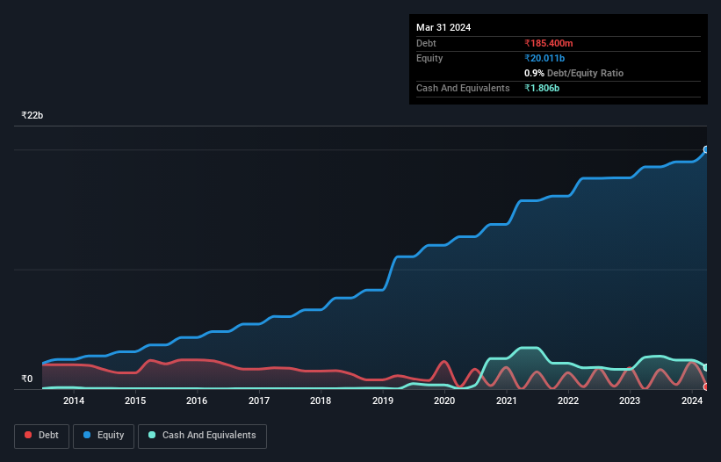This screenshot has height=462, width=721.
Task: Click the 2017 x-axis label
Action: tap(259, 401)
